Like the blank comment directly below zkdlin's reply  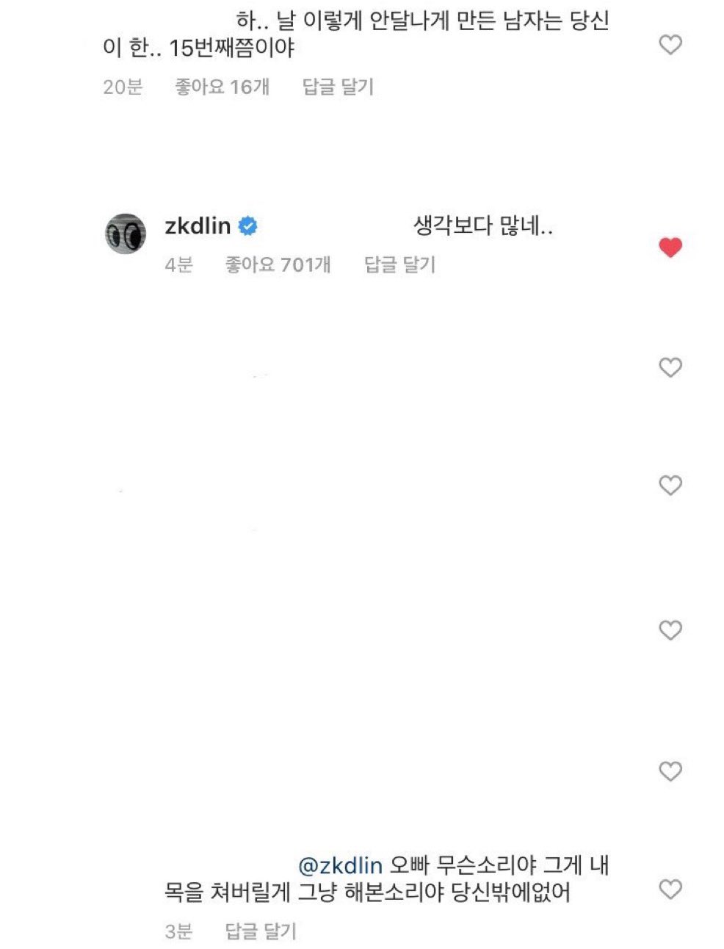[670, 367]
